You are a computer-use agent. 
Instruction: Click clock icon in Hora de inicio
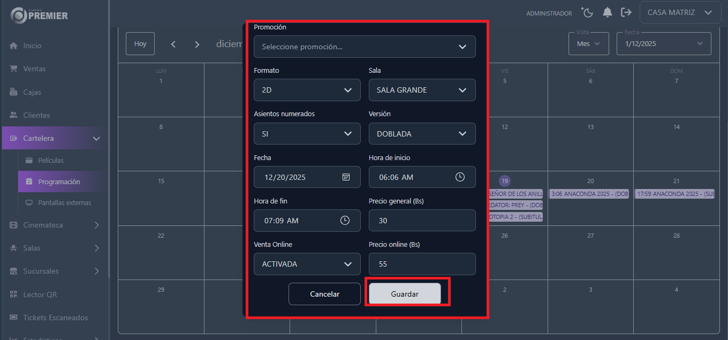pyautogui.click(x=460, y=177)
